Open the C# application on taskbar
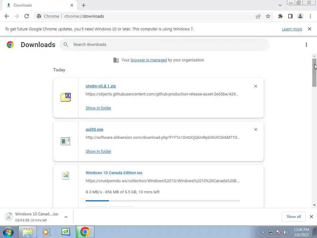 (66, 232)
